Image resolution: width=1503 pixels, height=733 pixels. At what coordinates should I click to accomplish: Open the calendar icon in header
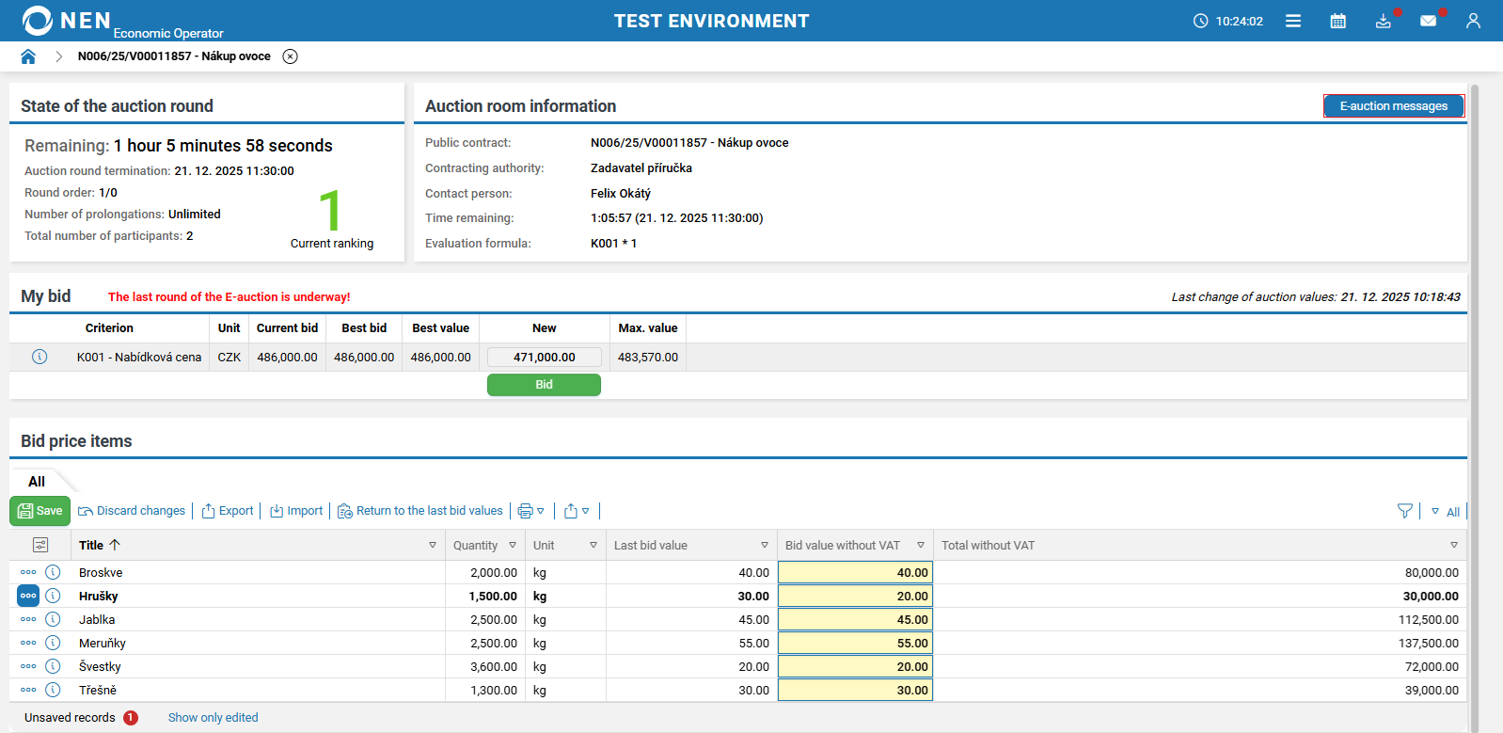point(1337,21)
